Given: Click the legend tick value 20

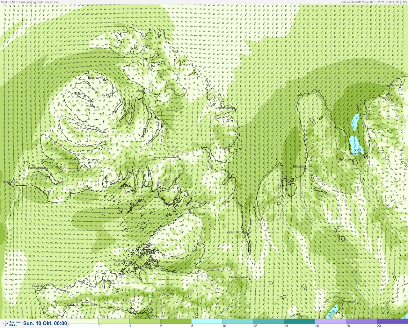Looking at the screenshot, I should (x=379, y=326).
